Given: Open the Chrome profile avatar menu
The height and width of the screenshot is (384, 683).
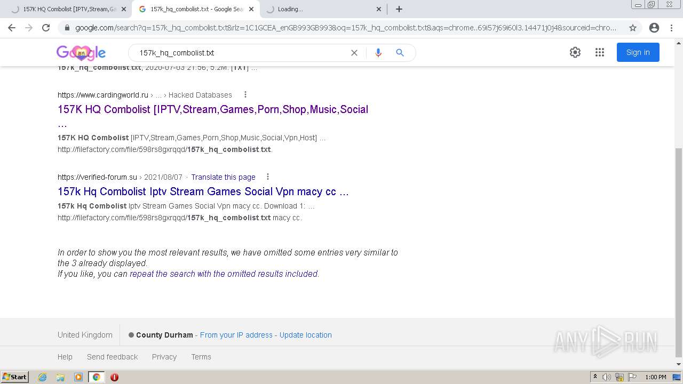Looking at the screenshot, I should (654, 28).
